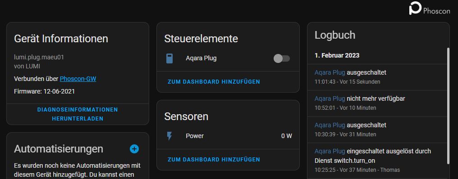Download the Diagnoseinformationen
458x179 pixels.
78,114
